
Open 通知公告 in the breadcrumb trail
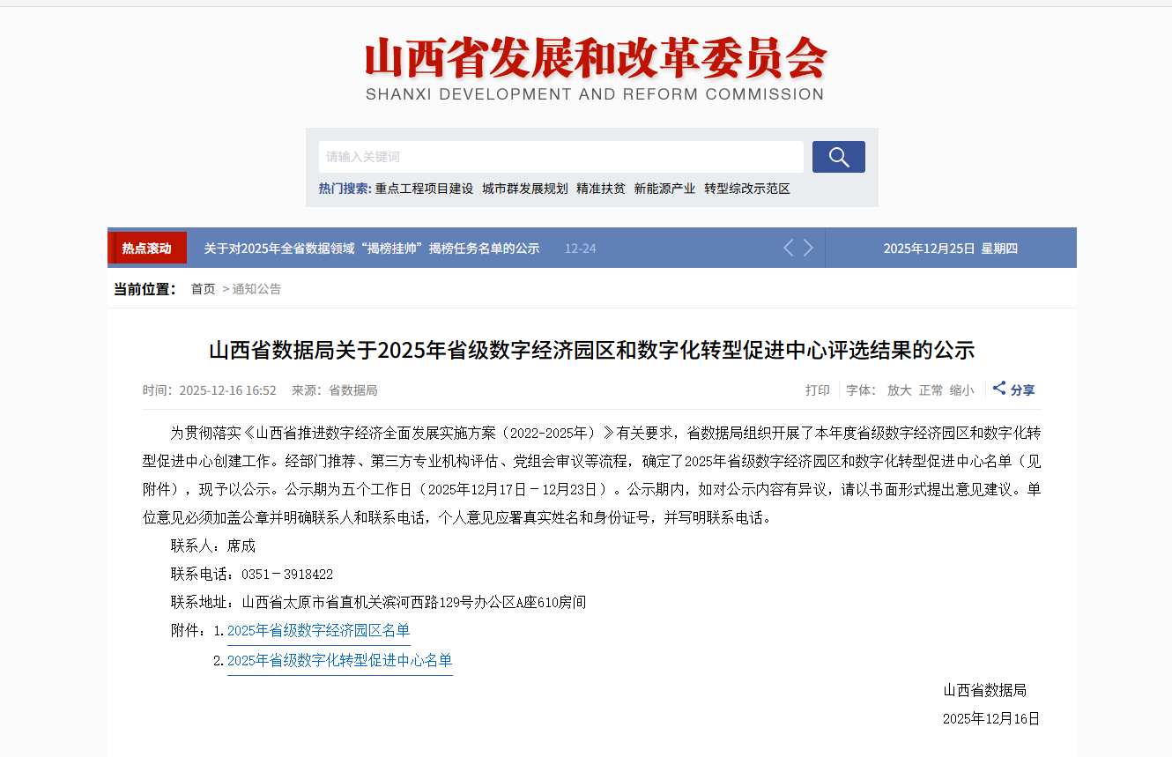click(256, 288)
